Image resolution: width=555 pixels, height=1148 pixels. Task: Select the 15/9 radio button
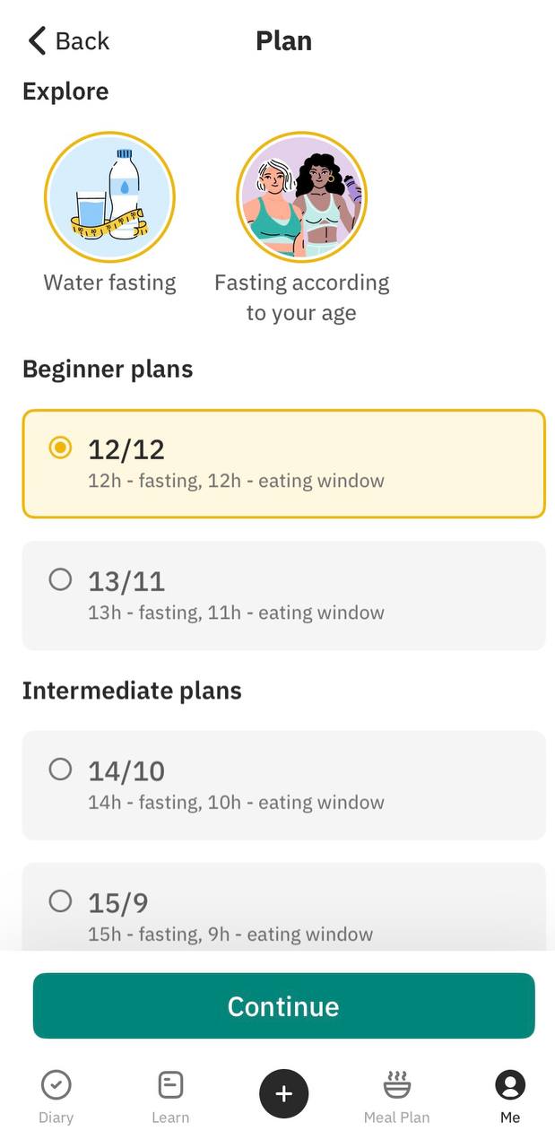click(x=60, y=900)
